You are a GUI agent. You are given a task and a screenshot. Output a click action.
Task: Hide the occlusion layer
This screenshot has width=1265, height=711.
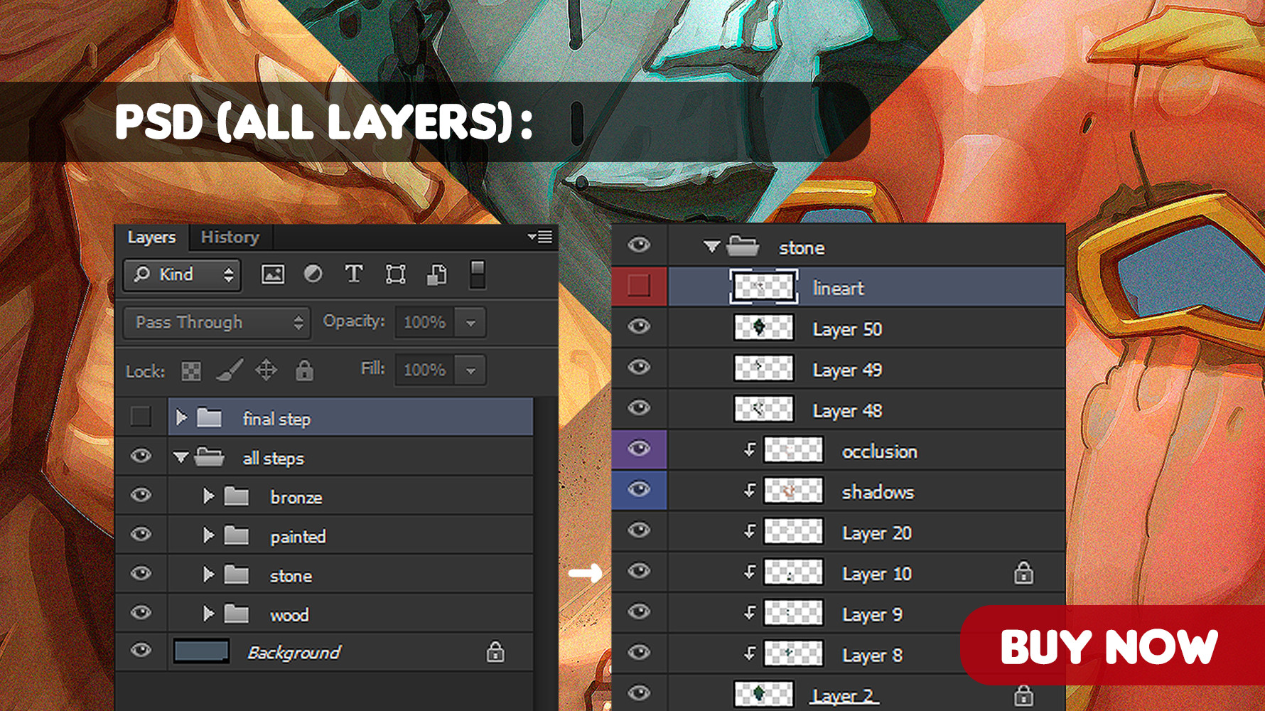pos(639,449)
